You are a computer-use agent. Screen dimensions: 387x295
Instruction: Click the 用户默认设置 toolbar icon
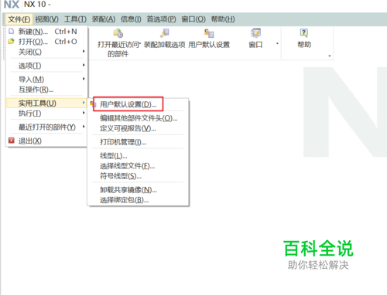point(209,33)
